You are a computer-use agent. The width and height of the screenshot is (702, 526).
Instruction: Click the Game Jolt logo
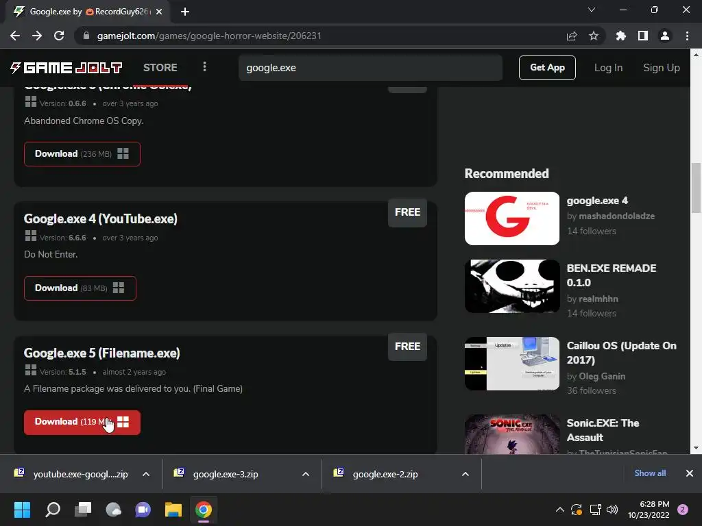click(x=66, y=68)
